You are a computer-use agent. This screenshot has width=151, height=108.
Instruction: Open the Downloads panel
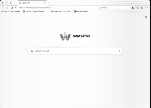point(138,8)
